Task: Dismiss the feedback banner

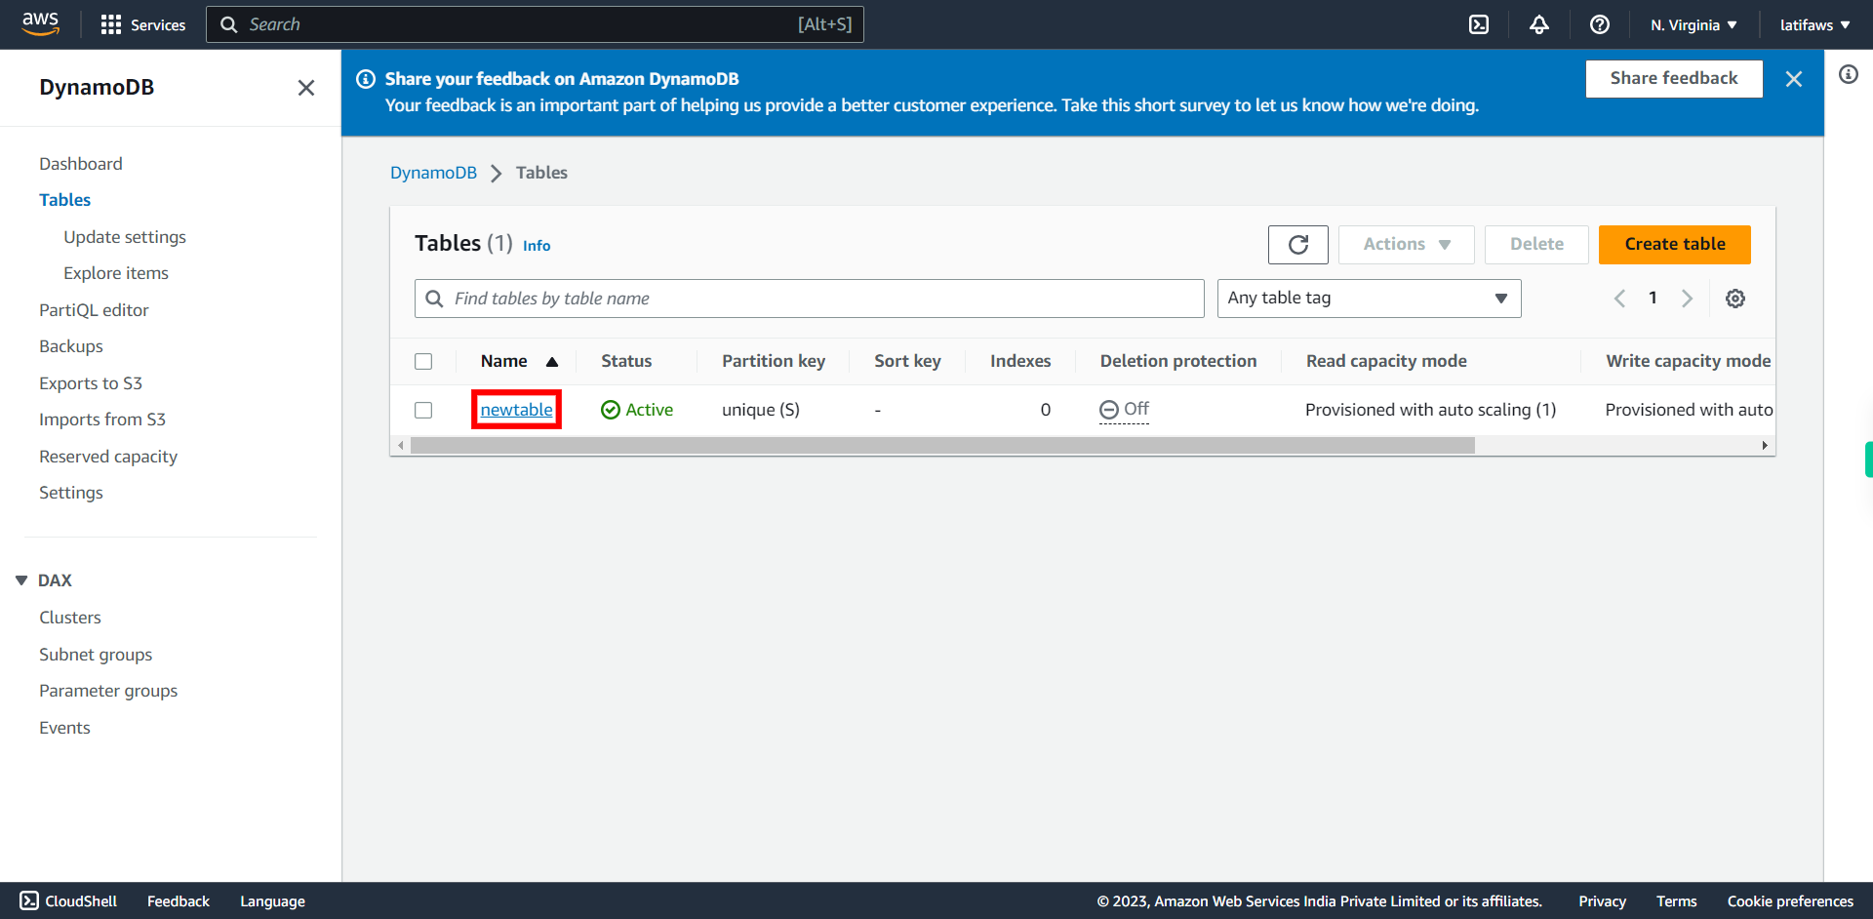Action: pos(1794,79)
